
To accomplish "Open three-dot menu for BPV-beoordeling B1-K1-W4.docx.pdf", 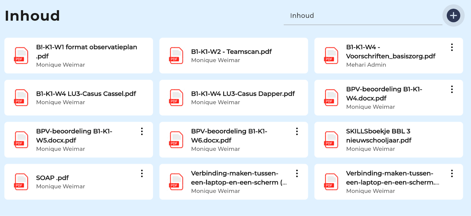I will pos(452,89).
